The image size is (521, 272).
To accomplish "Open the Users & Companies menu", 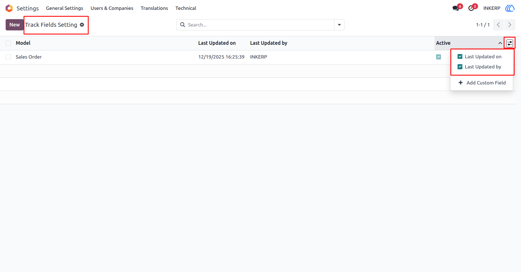I will [112, 8].
